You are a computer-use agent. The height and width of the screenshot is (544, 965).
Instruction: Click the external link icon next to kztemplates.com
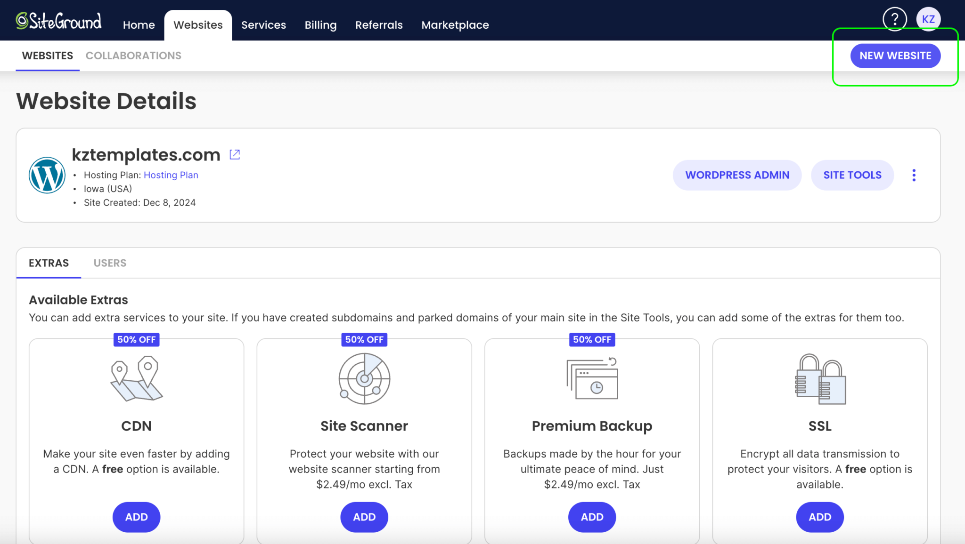click(x=235, y=154)
